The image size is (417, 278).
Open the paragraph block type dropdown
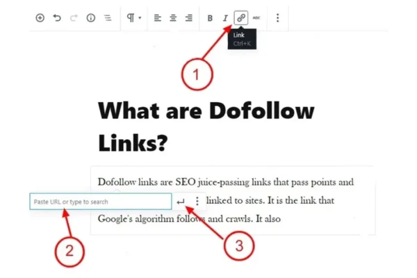pos(133,18)
